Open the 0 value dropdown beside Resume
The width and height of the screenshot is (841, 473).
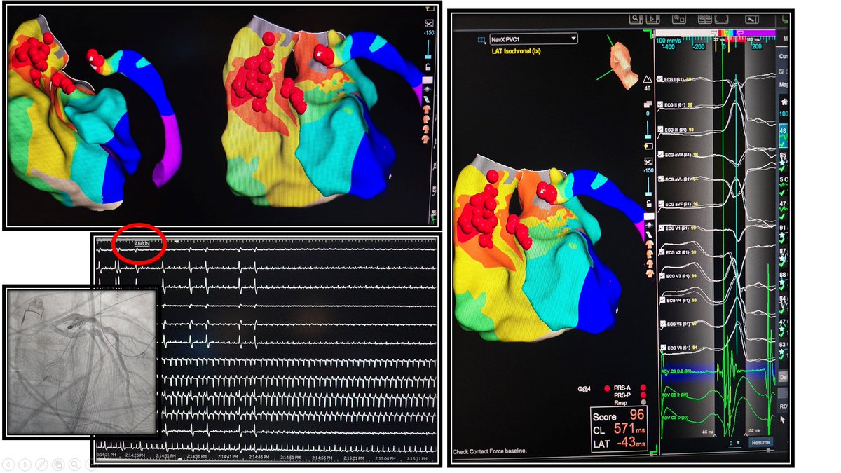tap(734, 443)
